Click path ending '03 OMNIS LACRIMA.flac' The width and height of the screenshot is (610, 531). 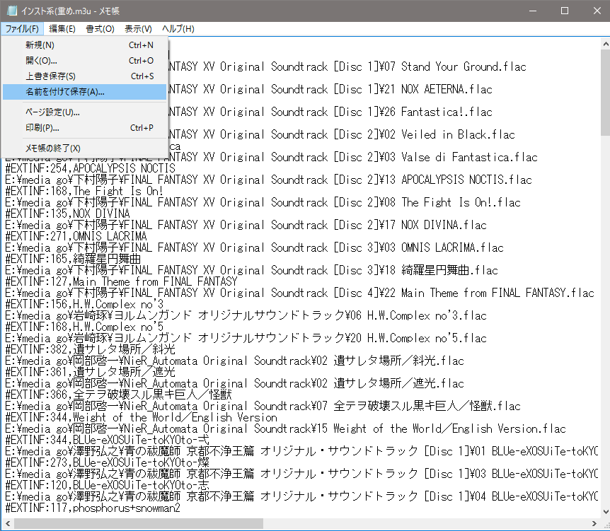click(255, 247)
